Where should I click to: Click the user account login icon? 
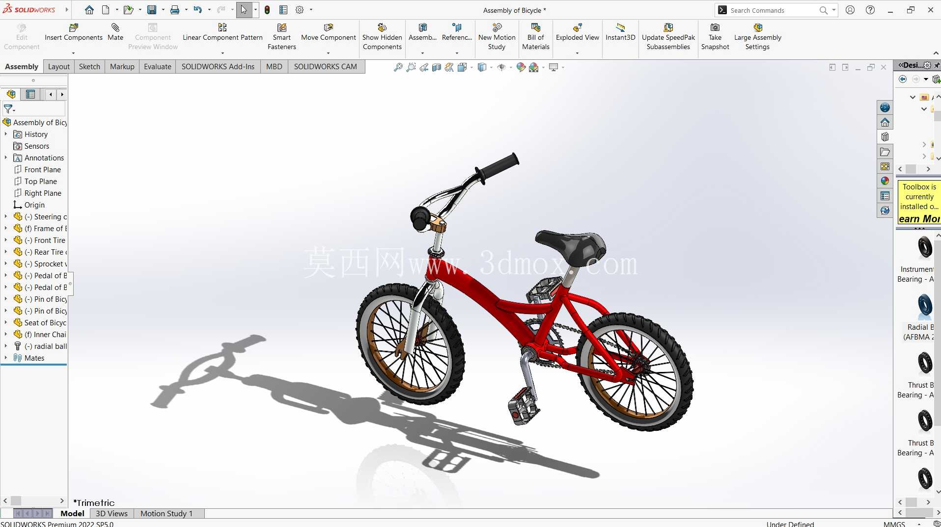pyautogui.click(x=850, y=10)
